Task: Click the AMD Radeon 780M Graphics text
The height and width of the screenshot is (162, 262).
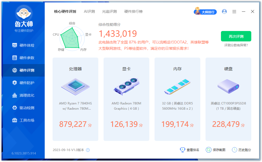Action: click(127, 106)
